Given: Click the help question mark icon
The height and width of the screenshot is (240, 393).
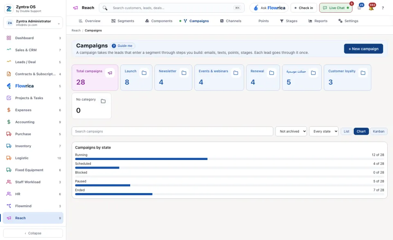Looking at the screenshot, I should click(383, 8).
